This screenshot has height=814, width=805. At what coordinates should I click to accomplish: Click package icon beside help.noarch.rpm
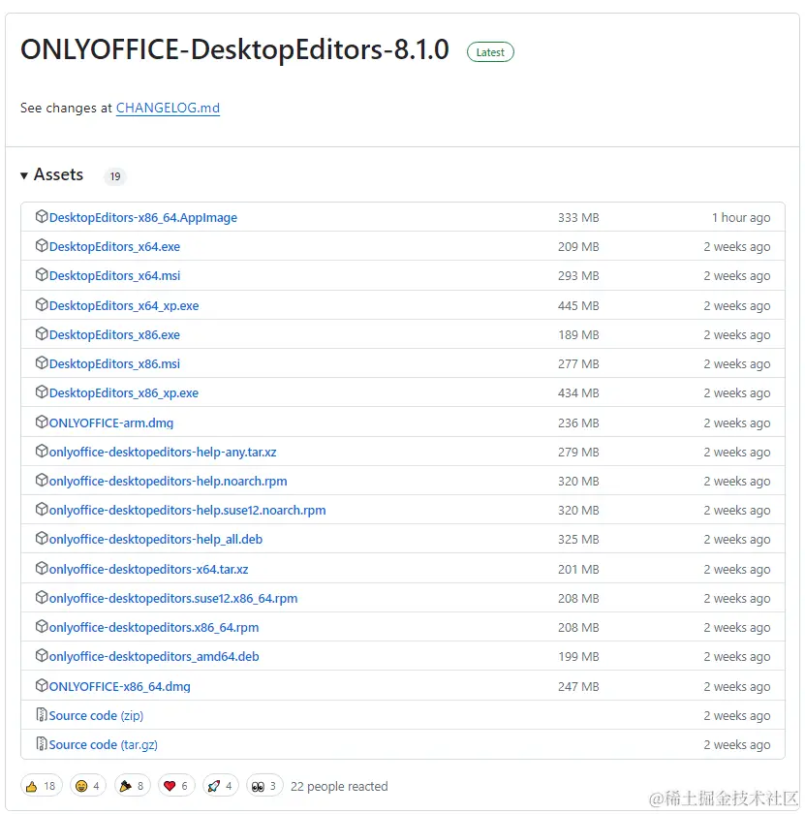[42, 481]
